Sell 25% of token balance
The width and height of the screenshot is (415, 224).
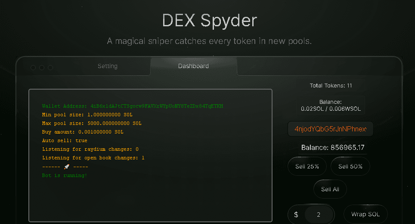pos(307,166)
